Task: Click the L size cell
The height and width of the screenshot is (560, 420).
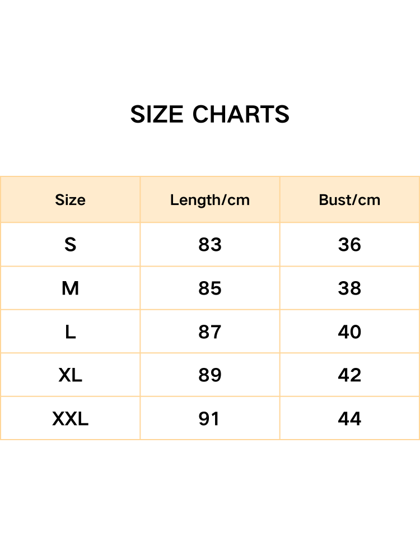Action: tap(70, 332)
